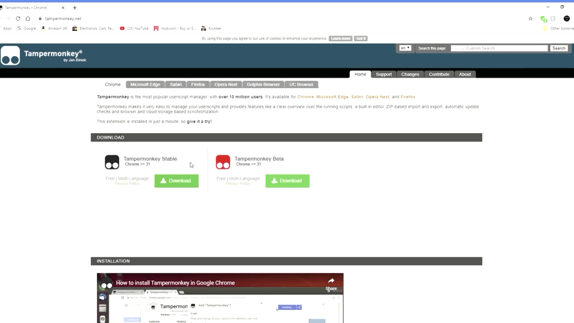The width and height of the screenshot is (574, 323).
Task: Click the Safari link in description
Action: pyautogui.click(x=357, y=97)
